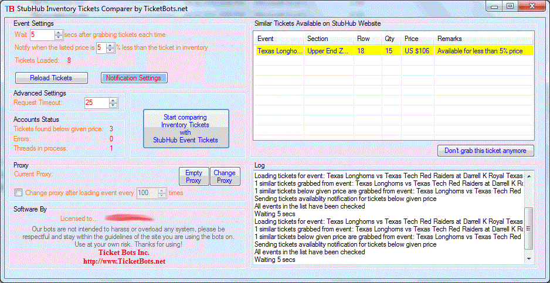Click the Price column header
550x283 pixels.
point(417,39)
